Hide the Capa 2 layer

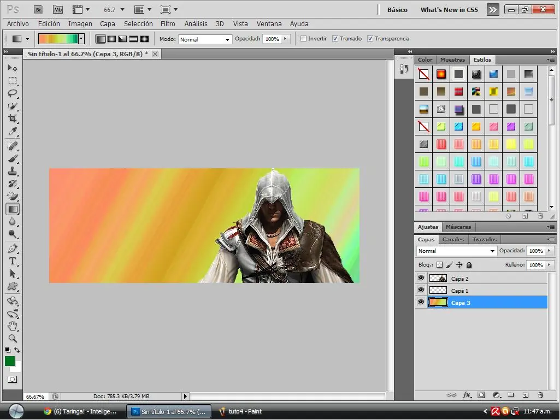click(421, 278)
